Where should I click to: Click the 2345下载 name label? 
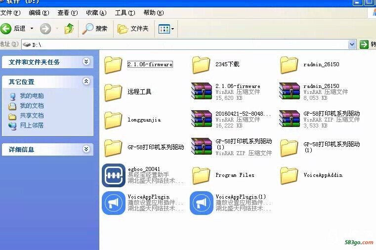pyautogui.click(x=227, y=64)
